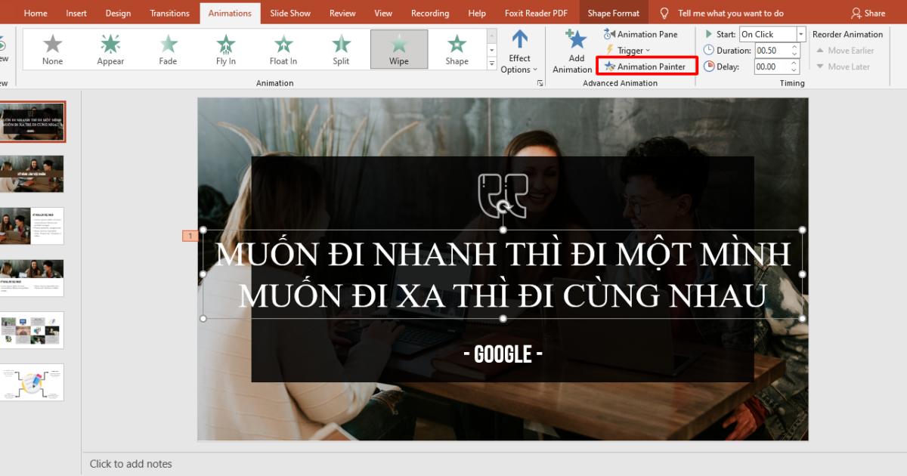Select None to remove the animation
Screen dimensions: 907x476
(x=52, y=48)
